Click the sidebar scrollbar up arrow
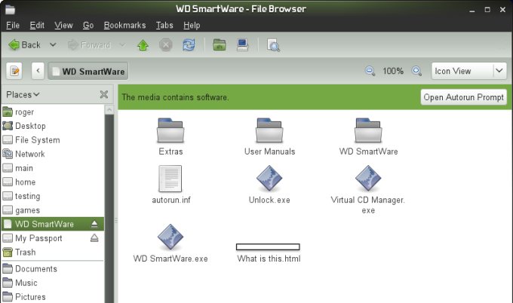Image resolution: width=513 pixels, height=303 pixels. click(109, 110)
